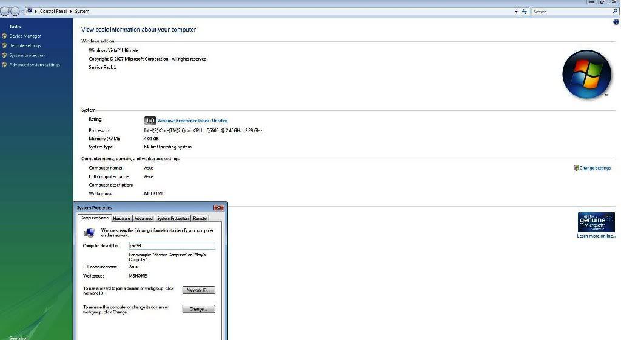
Task: Switch to the Remote tab
Action: 200,219
